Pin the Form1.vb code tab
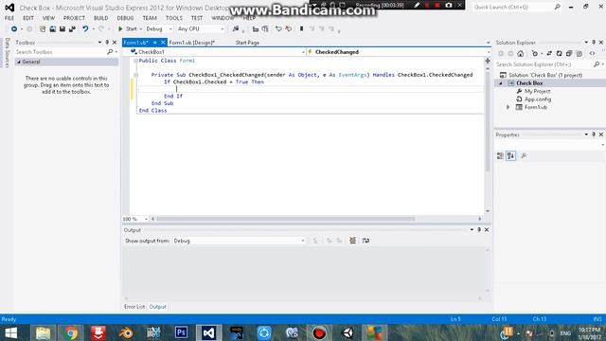 click(154, 43)
